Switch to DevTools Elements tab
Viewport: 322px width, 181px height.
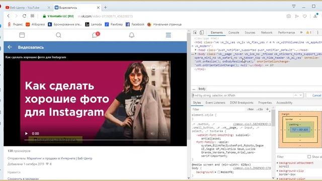pyautogui.click(x=217, y=32)
